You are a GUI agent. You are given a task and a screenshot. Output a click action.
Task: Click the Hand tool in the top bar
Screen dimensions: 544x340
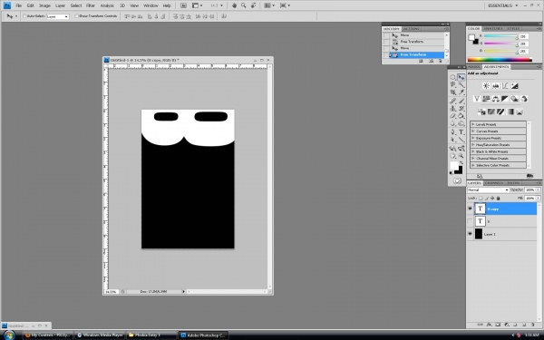(x=234, y=5)
